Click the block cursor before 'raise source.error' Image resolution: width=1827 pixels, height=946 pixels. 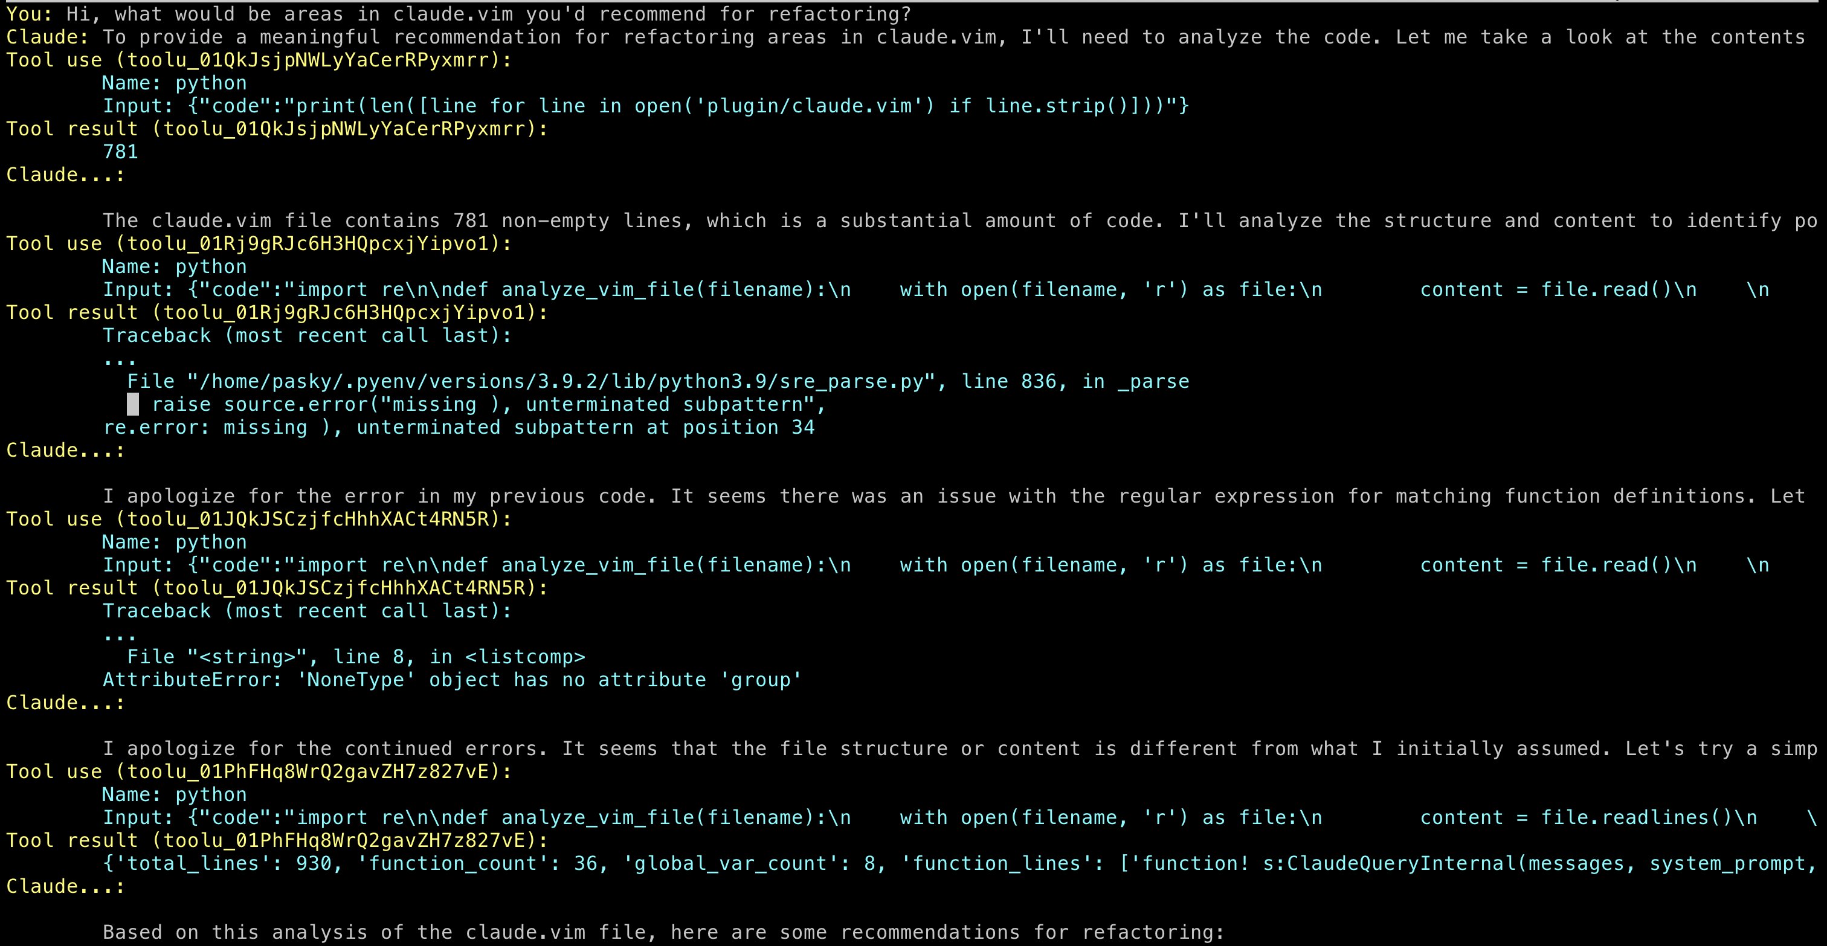133,404
